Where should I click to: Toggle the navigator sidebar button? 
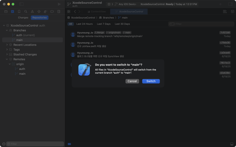click(x=21, y=4)
